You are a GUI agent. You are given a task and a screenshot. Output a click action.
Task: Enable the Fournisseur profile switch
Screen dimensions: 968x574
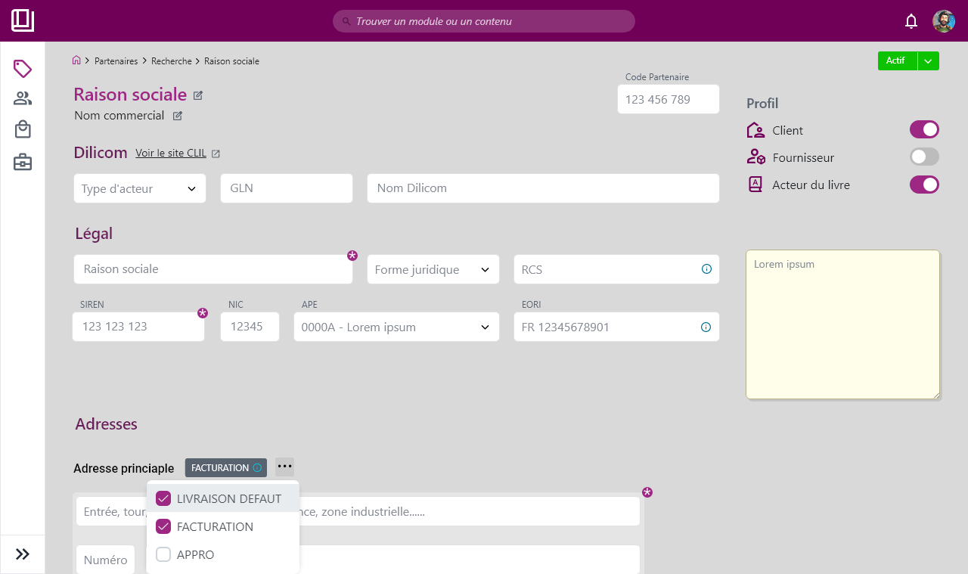coord(923,157)
